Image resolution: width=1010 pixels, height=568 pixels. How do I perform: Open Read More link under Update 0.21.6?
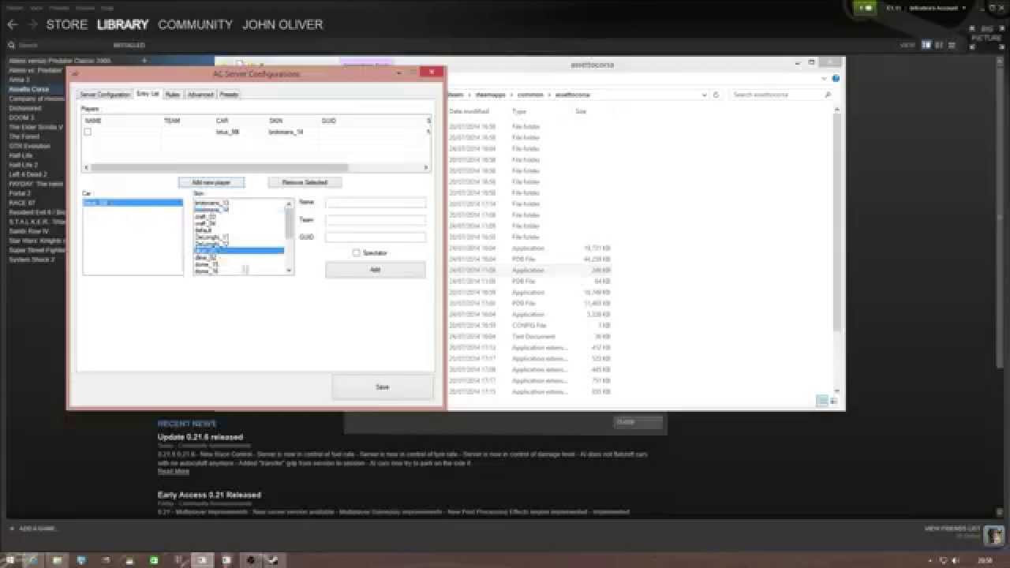tap(174, 472)
